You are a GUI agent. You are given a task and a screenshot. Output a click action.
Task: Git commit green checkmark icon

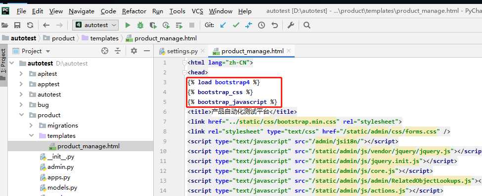[236, 25]
